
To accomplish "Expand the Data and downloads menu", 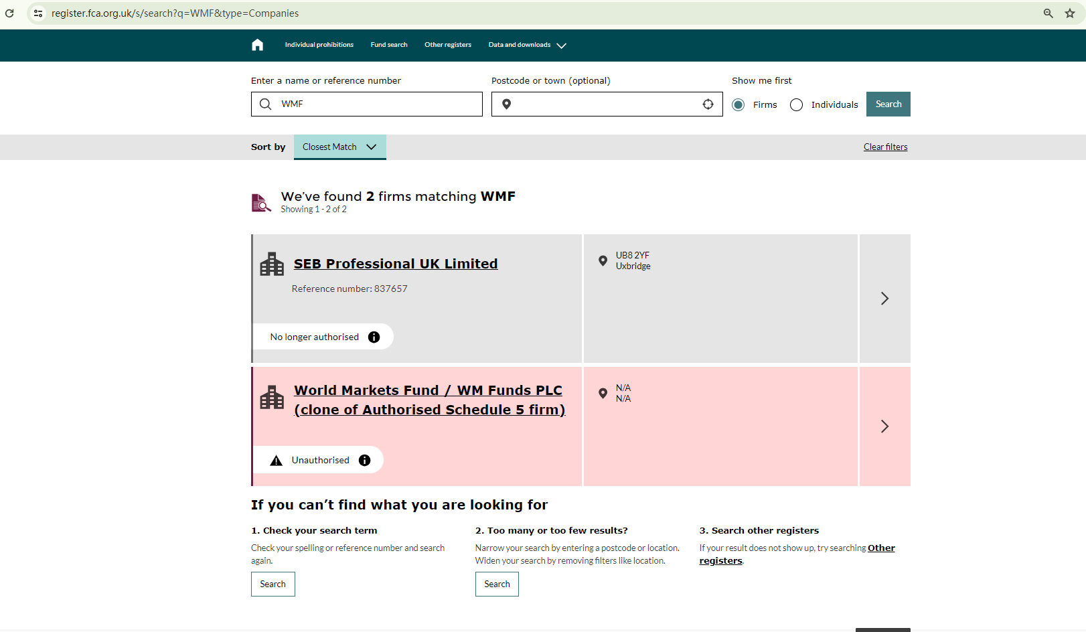I will pos(528,45).
